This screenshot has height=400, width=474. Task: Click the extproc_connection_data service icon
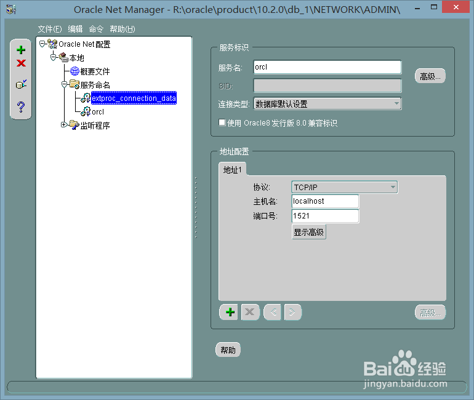[86, 98]
